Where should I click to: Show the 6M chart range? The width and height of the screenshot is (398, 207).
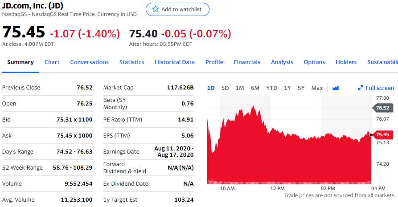(x=255, y=88)
